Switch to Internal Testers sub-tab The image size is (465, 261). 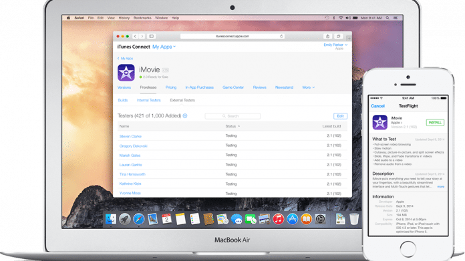tap(148, 100)
